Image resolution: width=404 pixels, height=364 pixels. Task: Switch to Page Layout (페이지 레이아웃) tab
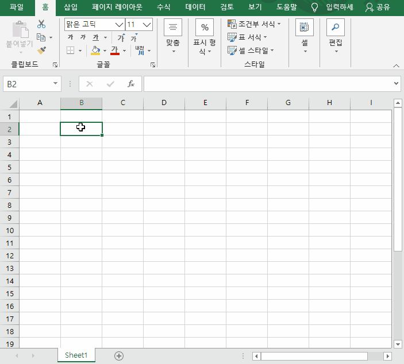[117, 7]
